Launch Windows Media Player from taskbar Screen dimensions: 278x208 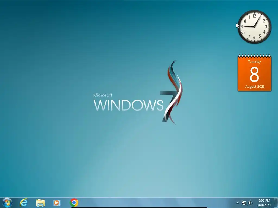[x=57, y=203]
